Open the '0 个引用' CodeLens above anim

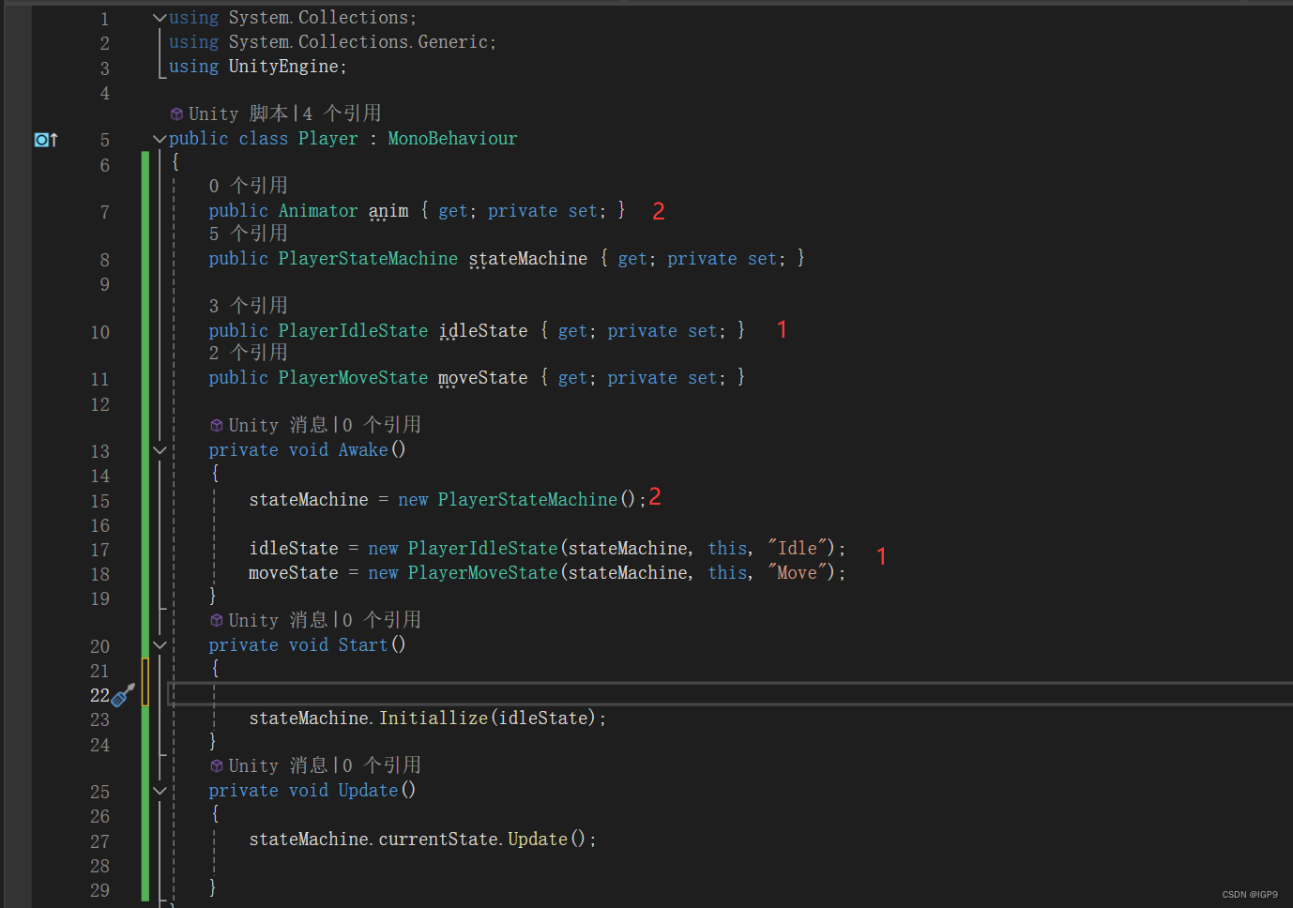(x=249, y=186)
